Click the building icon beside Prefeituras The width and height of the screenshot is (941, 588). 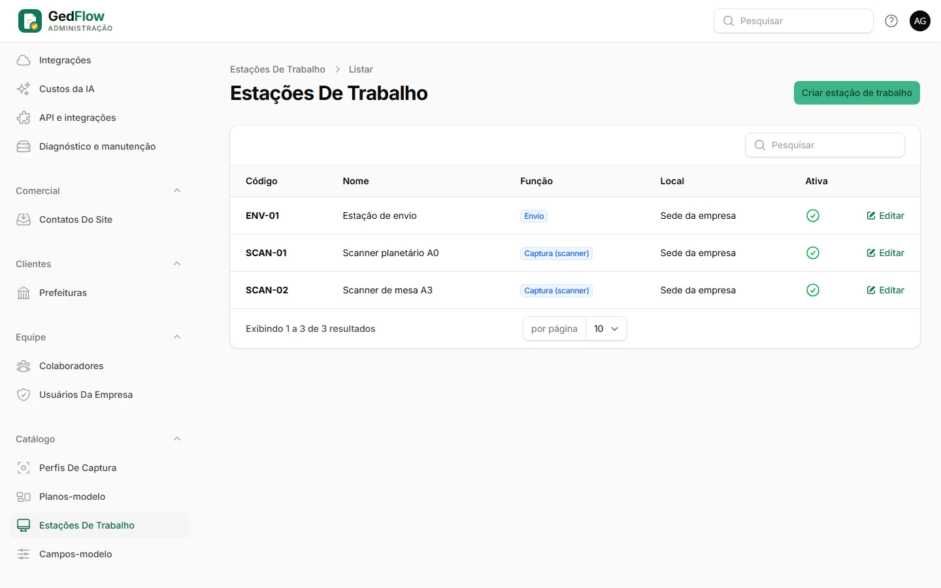pyautogui.click(x=24, y=293)
